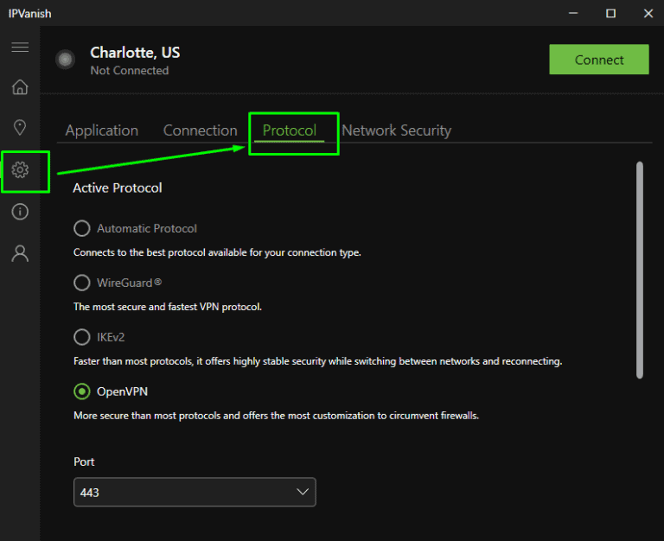Switch to the Connection tab
This screenshot has height=541, width=664.
(x=200, y=130)
